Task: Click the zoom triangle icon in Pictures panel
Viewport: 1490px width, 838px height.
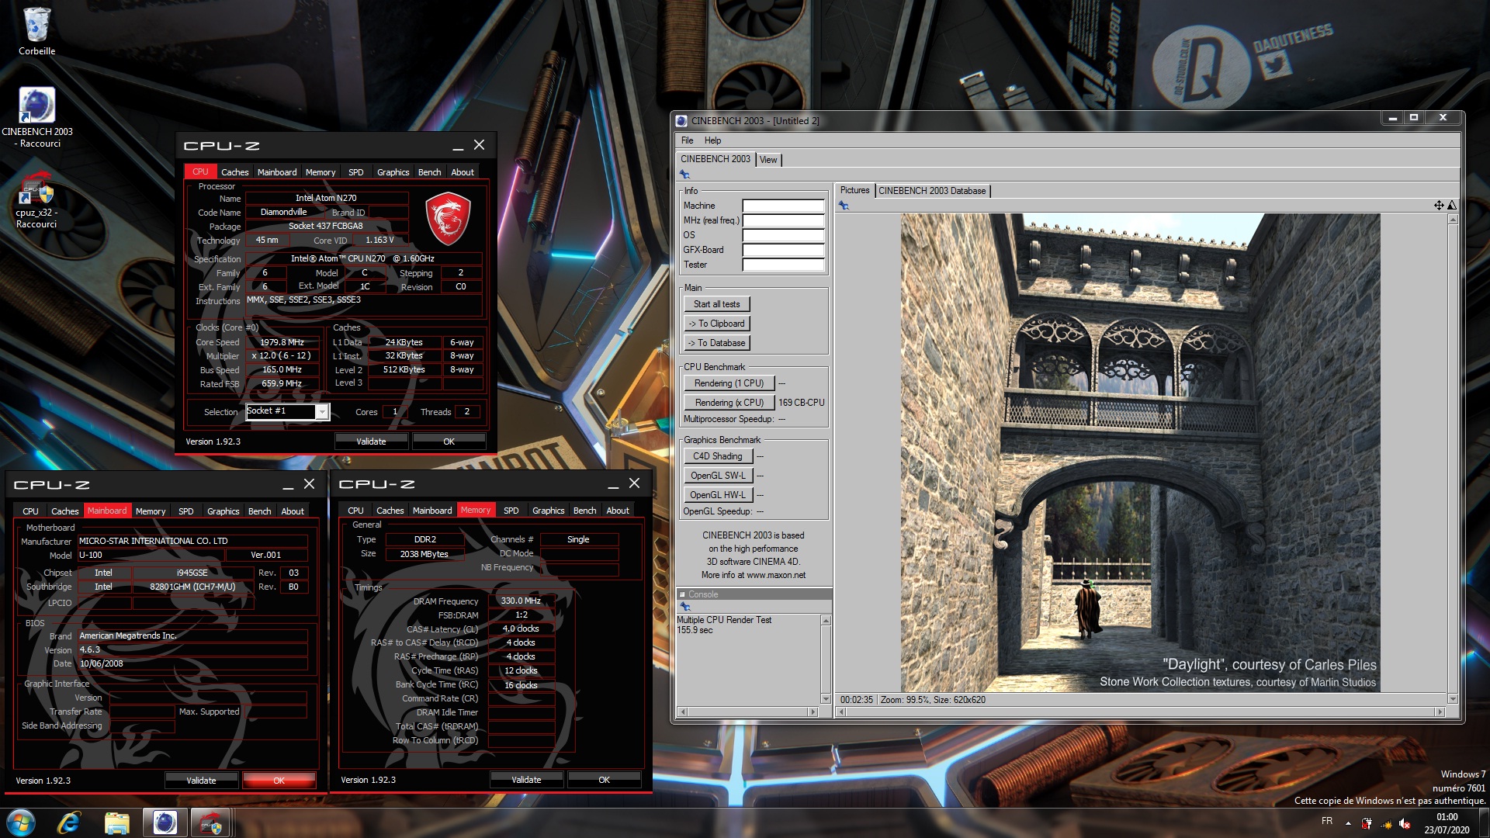Action: click(x=1452, y=205)
